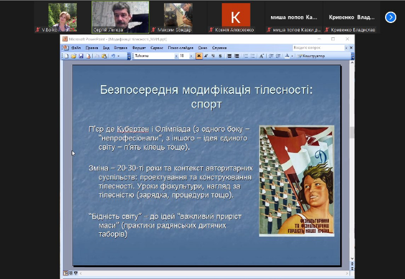The height and width of the screenshot is (279, 405).
Task: Open the Файл menu
Action: (76, 48)
